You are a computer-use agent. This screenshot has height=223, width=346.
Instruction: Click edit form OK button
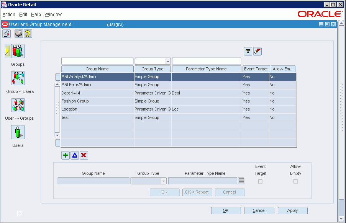tap(165, 192)
